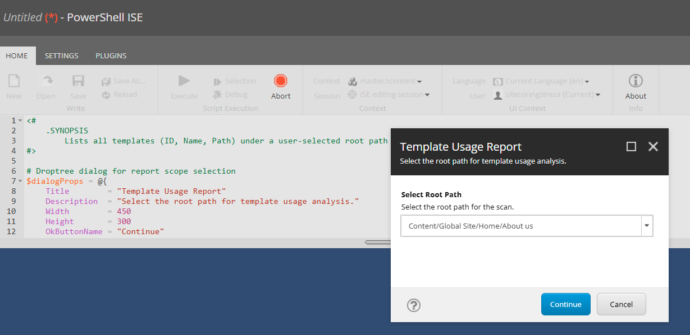Switch to the HOME ribbon tab

(17, 55)
